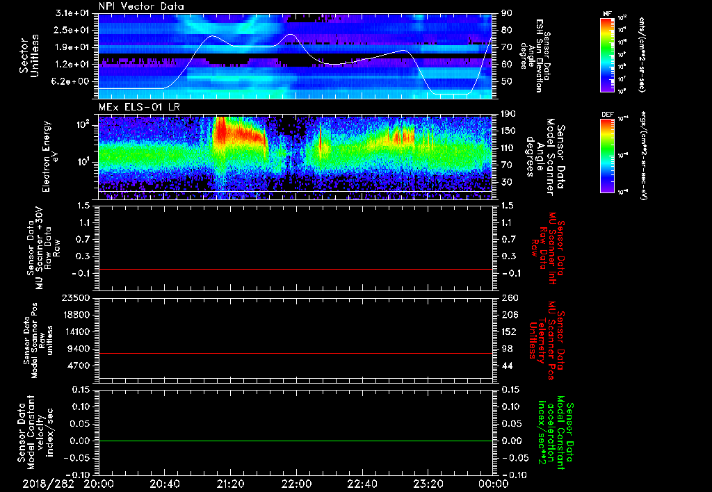Click the 9400 Scanner Pos tick label
712x492 pixels.
pos(78,349)
